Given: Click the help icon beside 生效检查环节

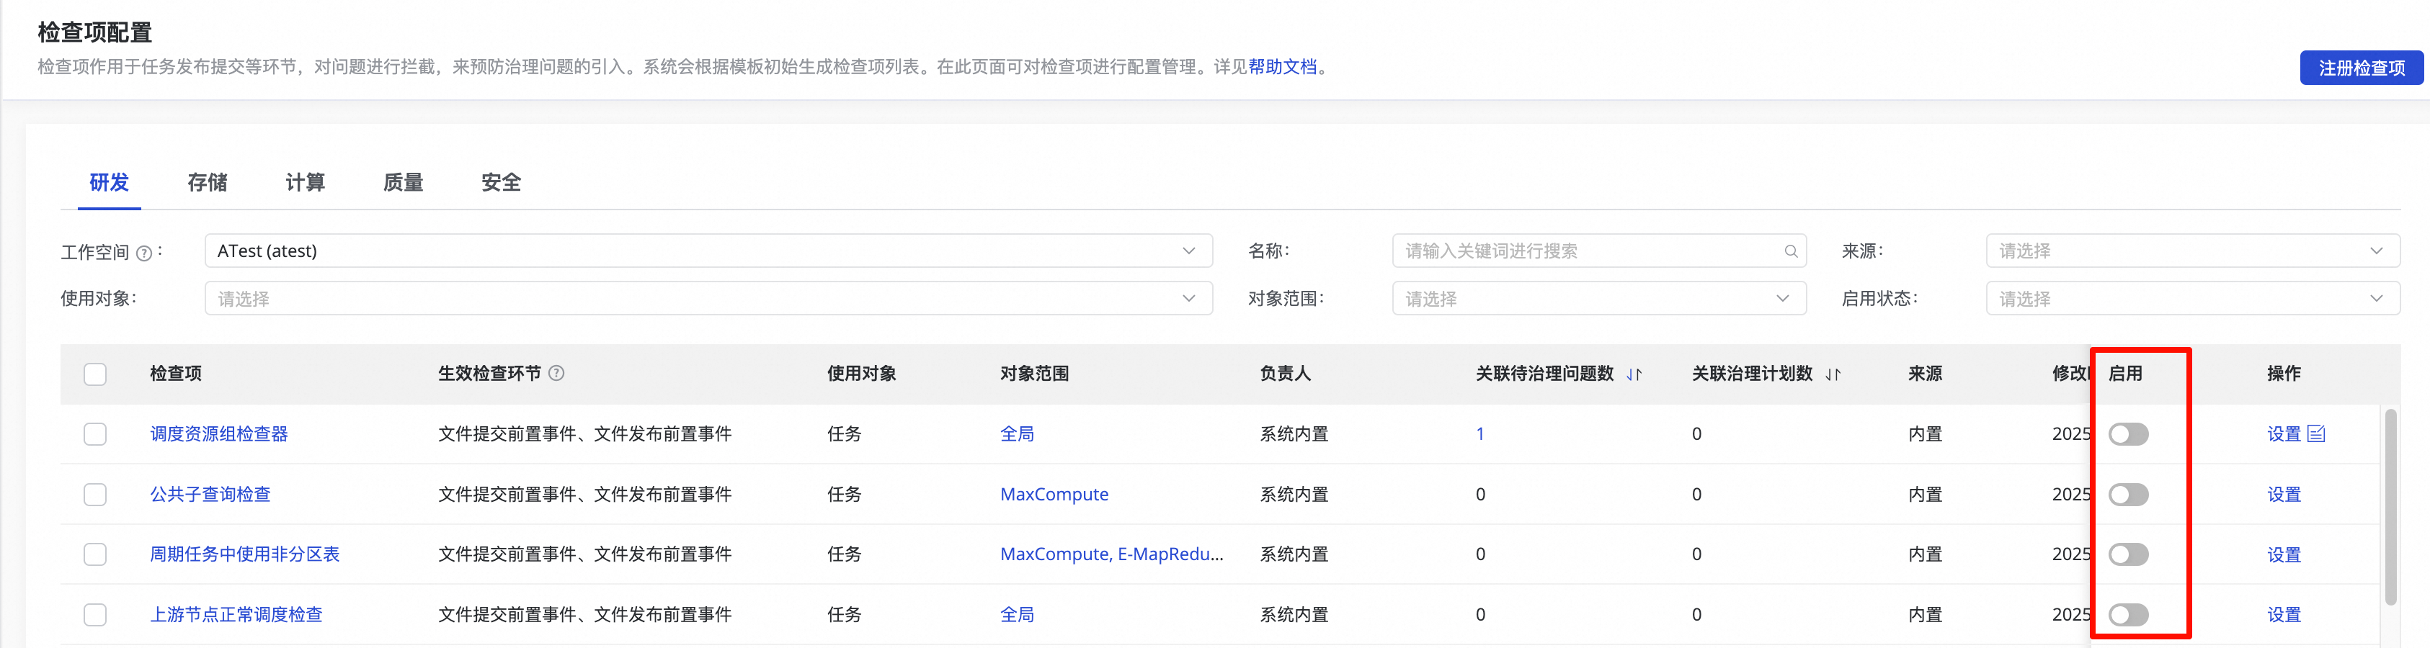Looking at the screenshot, I should (x=556, y=373).
